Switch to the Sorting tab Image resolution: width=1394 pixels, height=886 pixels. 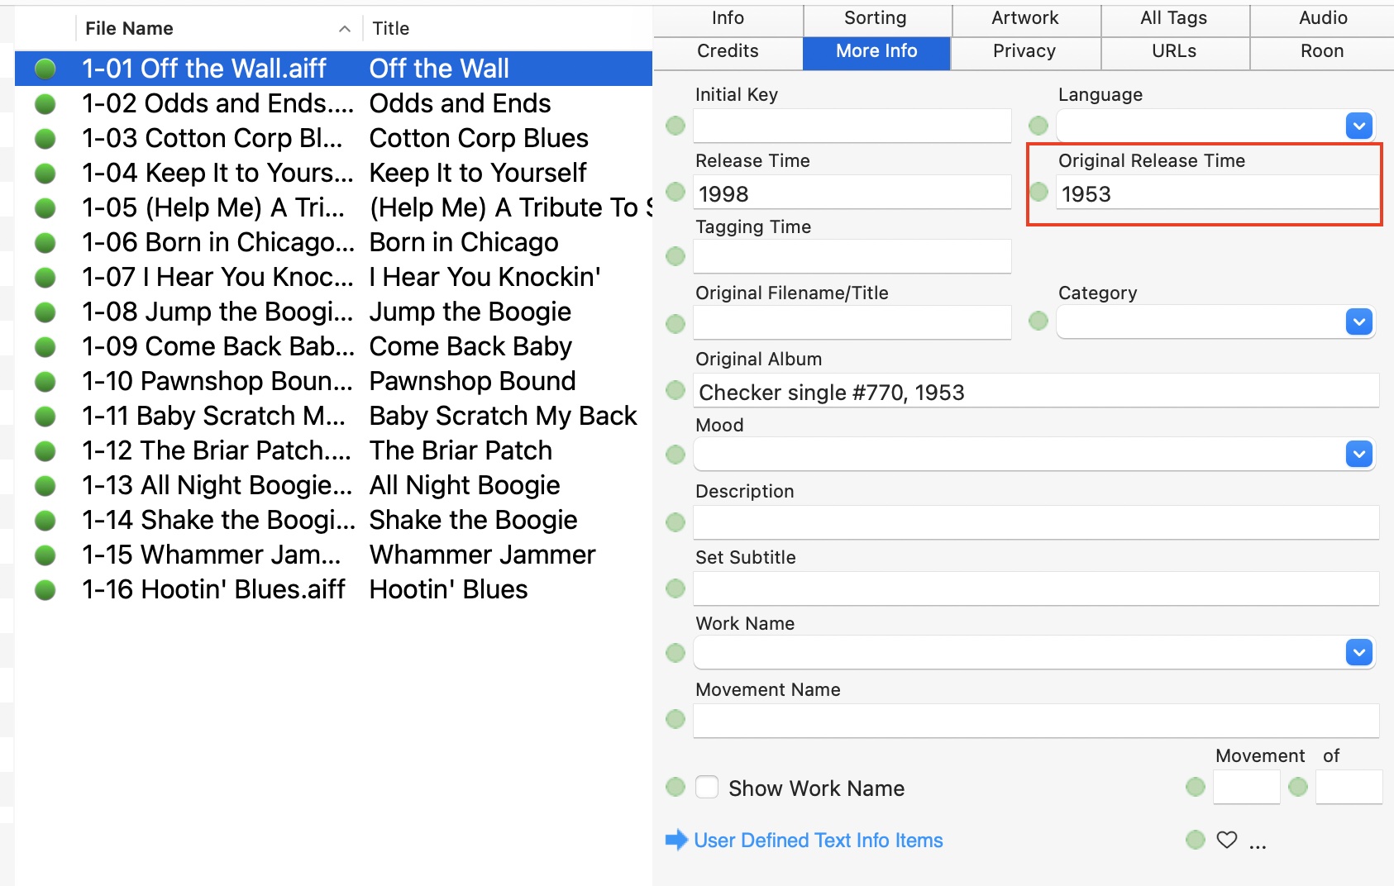[876, 18]
